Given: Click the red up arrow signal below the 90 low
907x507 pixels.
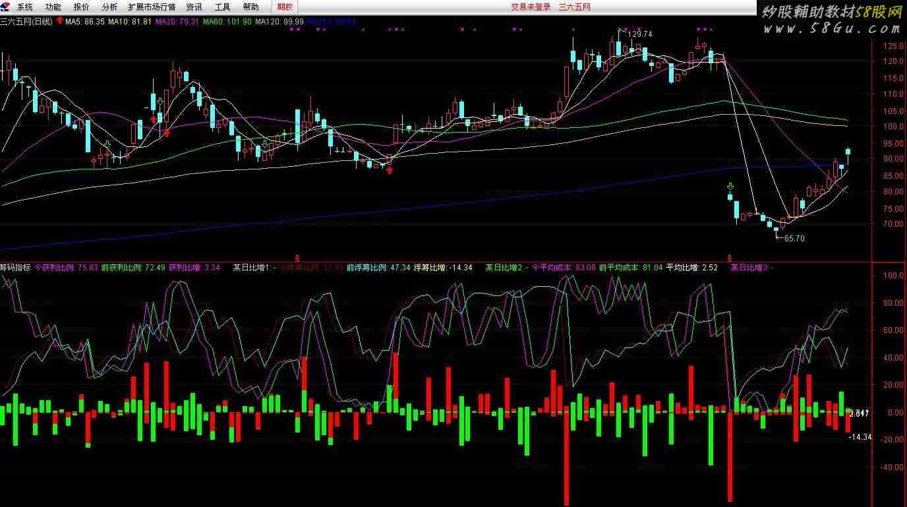Looking at the screenshot, I should pyautogui.click(x=390, y=170).
